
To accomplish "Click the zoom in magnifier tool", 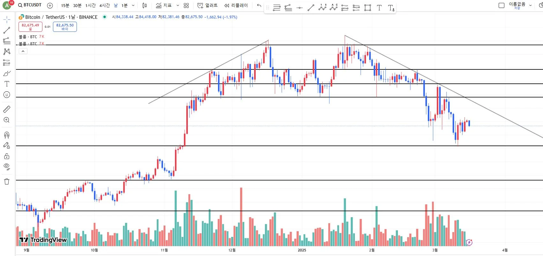I will 7,120.
